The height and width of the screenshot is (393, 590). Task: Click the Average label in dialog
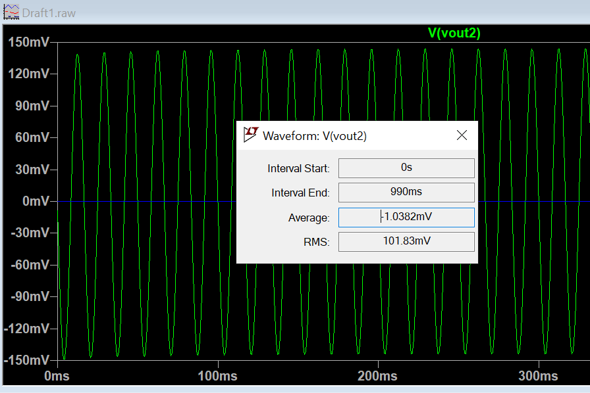pyautogui.click(x=309, y=218)
